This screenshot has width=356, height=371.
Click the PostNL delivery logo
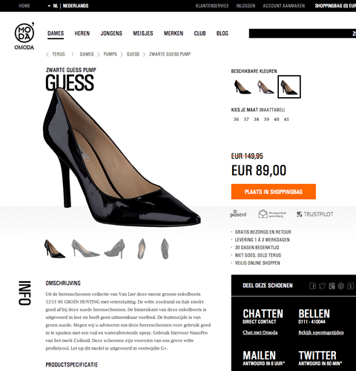(238, 214)
